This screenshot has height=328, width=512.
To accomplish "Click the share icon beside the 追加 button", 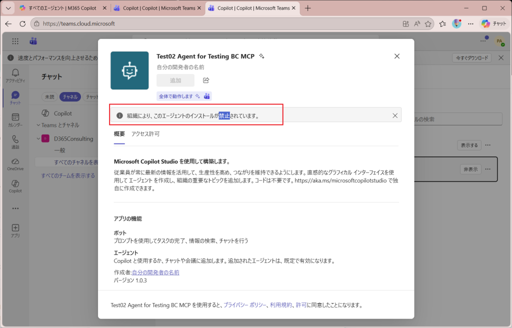I will click(206, 80).
